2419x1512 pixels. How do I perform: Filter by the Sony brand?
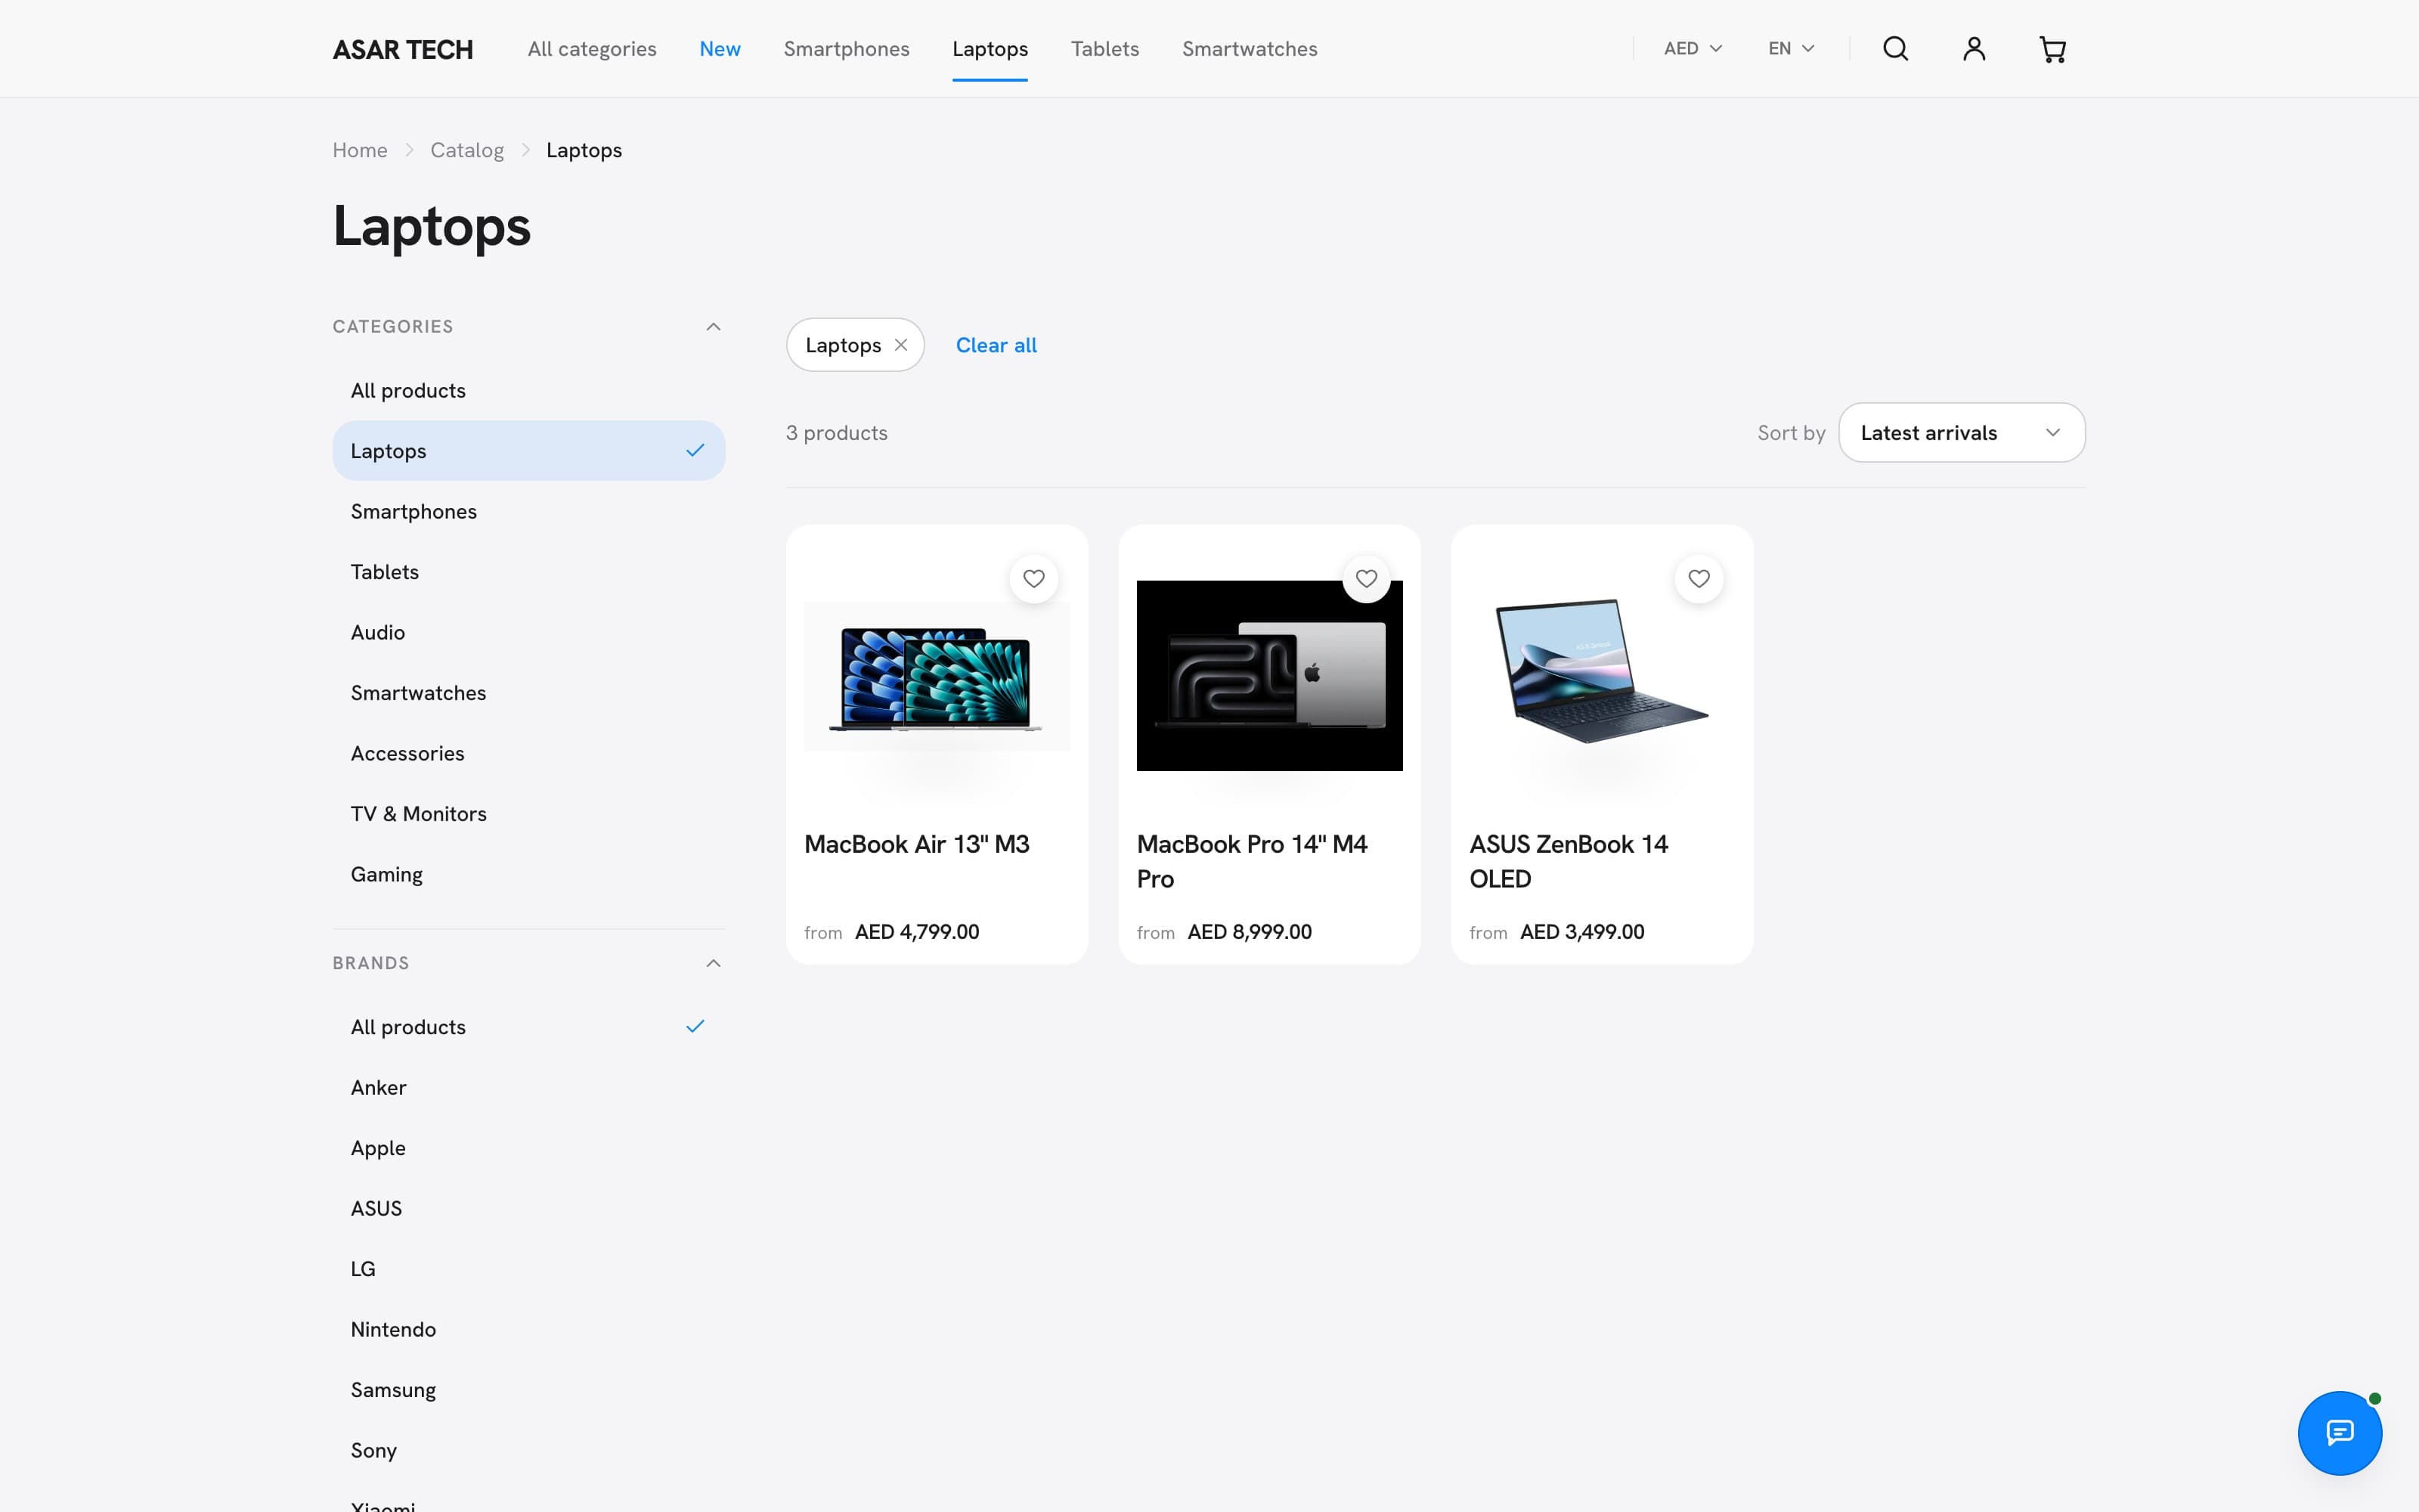tap(529, 1451)
